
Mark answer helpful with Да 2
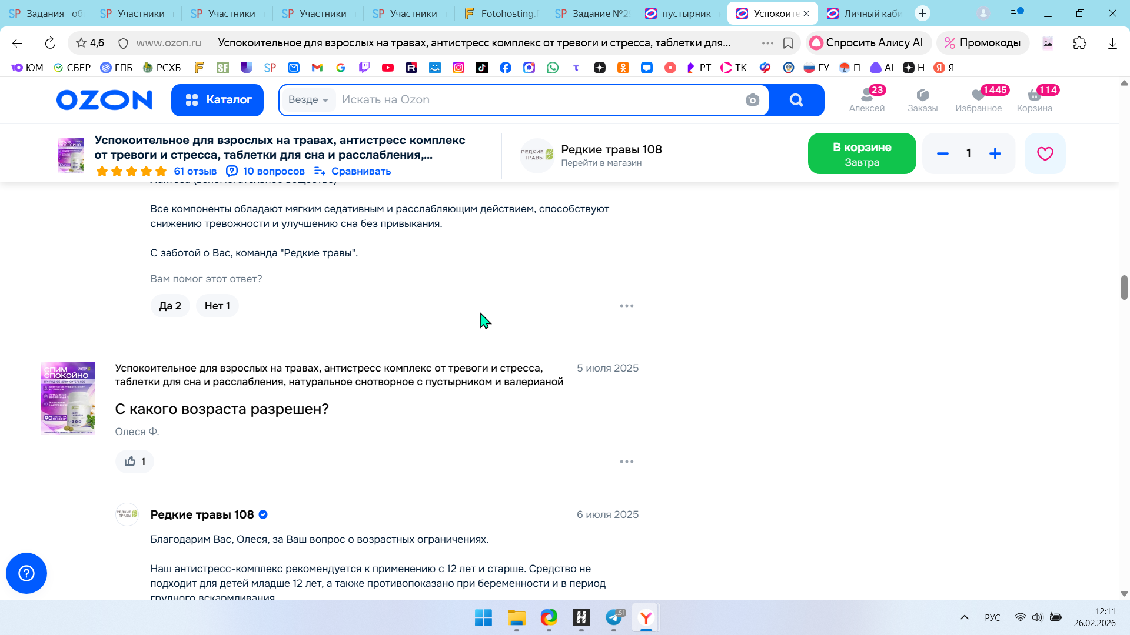click(170, 306)
